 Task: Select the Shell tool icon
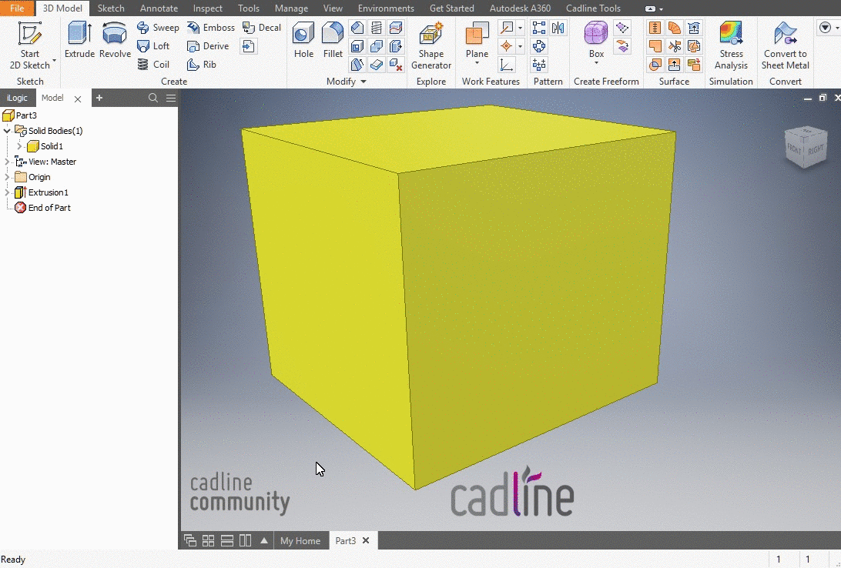tap(357, 46)
